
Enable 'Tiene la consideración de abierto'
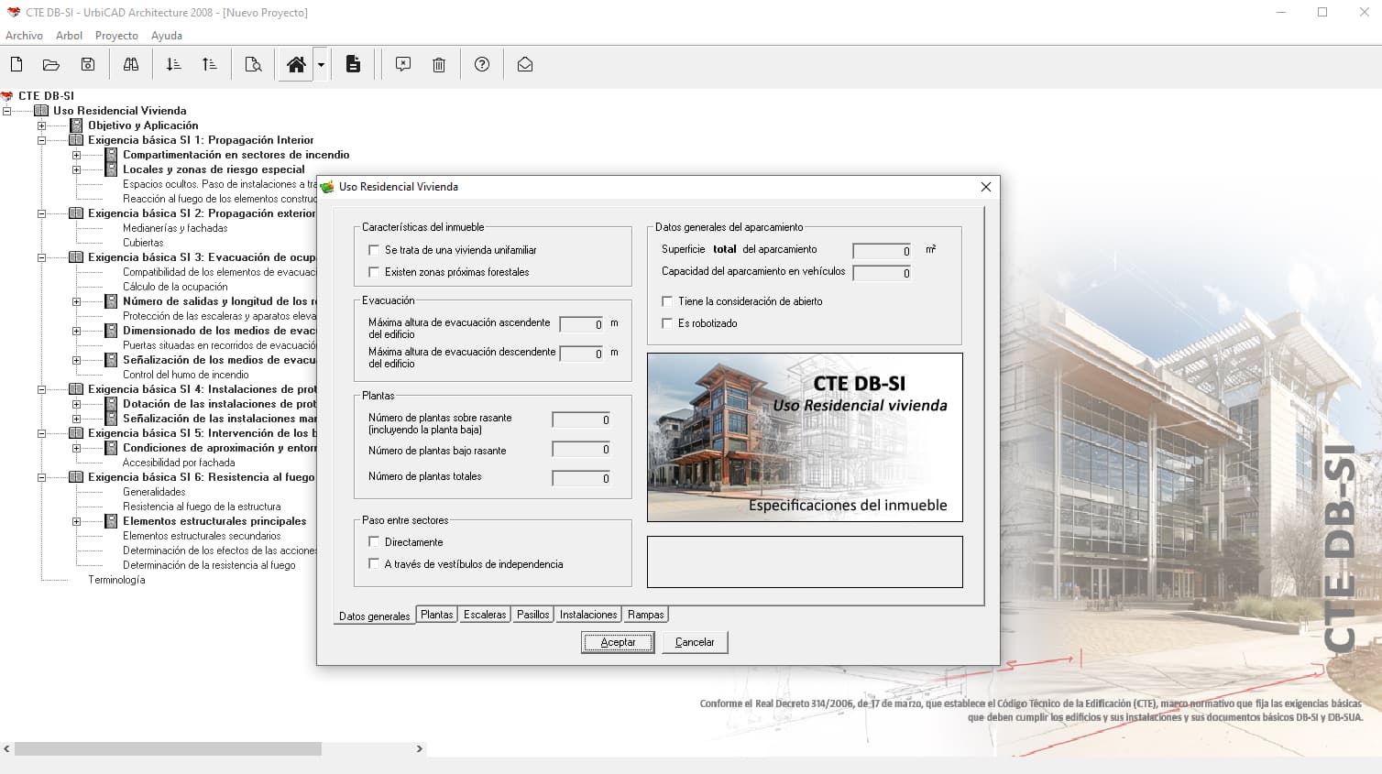[667, 300]
